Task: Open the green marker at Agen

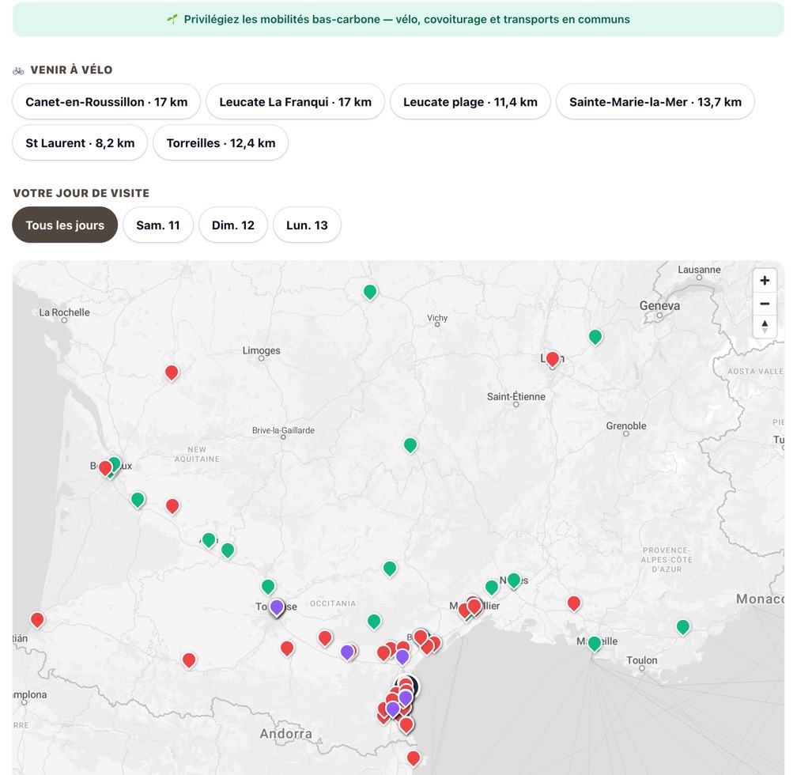Action: click(209, 539)
